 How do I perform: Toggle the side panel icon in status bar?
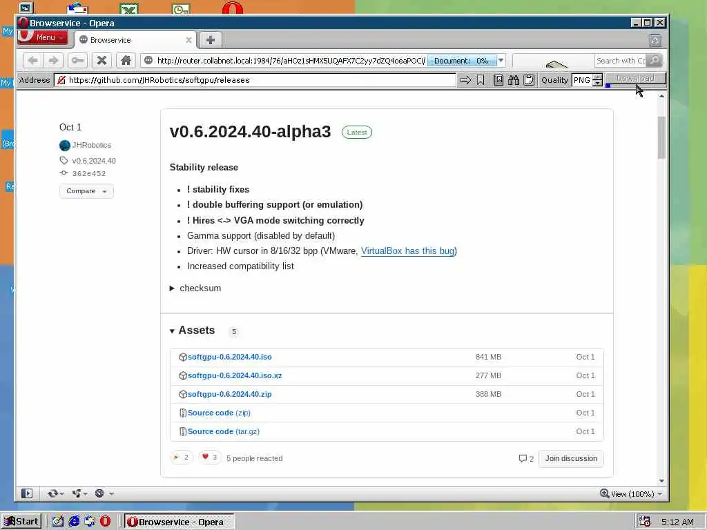[x=27, y=493]
